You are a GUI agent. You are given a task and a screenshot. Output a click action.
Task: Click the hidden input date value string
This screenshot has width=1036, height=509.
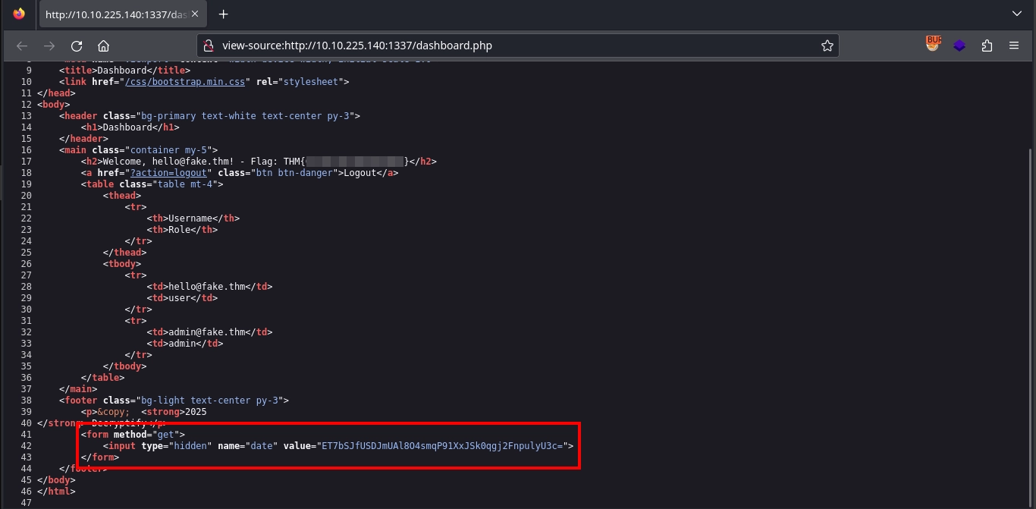pyautogui.click(x=441, y=446)
